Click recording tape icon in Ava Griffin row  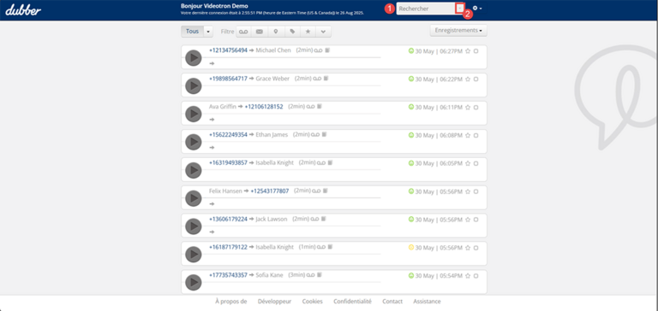tap(310, 107)
